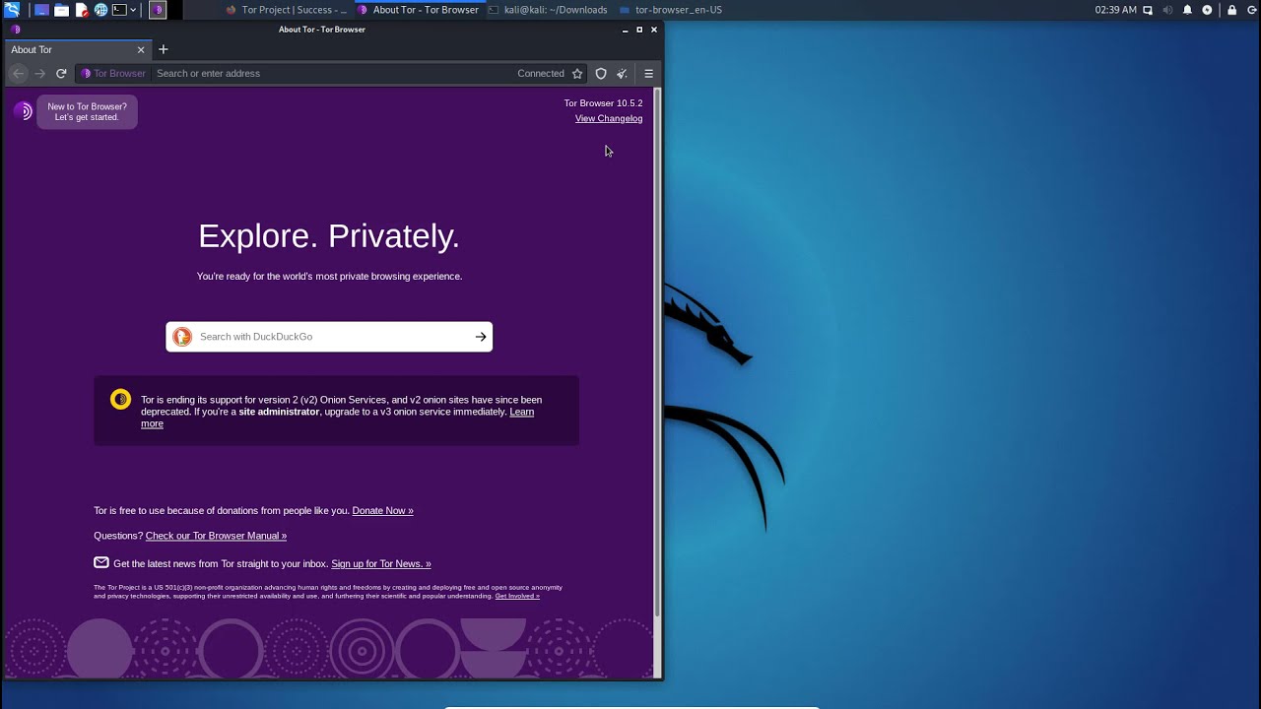The image size is (1261, 709).
Task: Click the Tor onion logo on page
Action: 24,111
